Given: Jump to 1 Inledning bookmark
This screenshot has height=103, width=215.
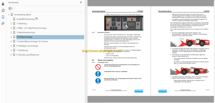Looking at the screenshot, I should click(22, 24).
